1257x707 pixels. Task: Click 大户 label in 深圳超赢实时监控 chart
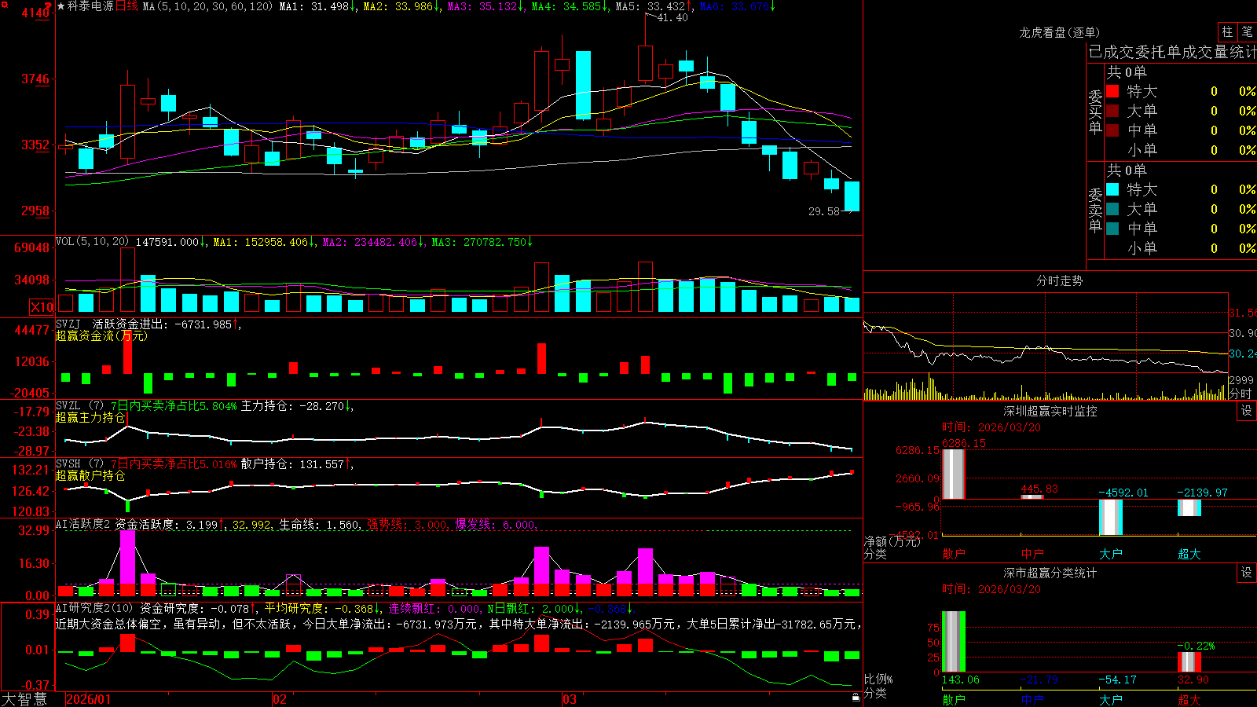coord(1111,554)
